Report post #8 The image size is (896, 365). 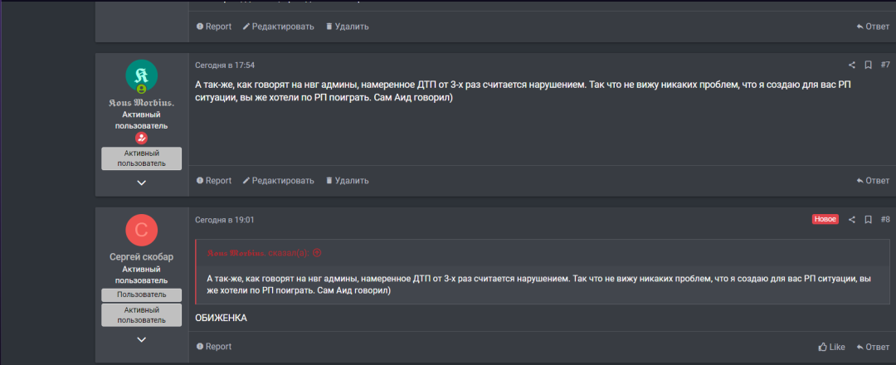coord(214,347)
